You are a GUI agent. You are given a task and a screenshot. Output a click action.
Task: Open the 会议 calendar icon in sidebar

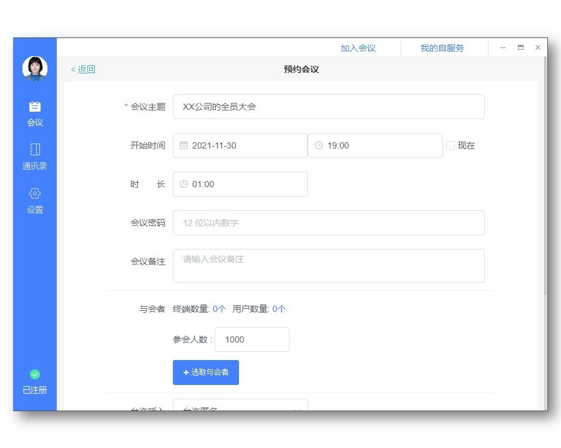coord(35,107)
